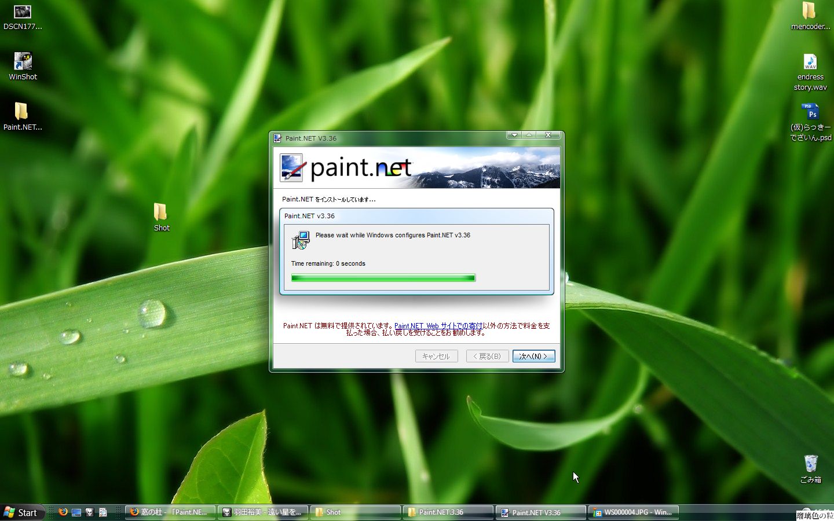Select the らっきーでざいん.psd Photoshop file
Image resolution: width=834 pixels, height=521 pixels.
[x=810, y=122]
